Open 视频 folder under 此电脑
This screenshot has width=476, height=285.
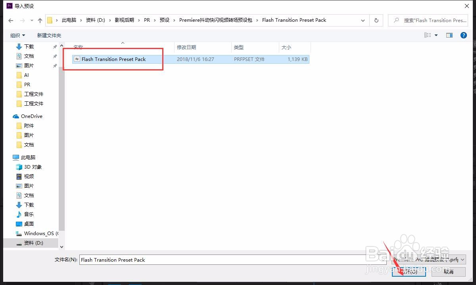[x=29, y=176]
